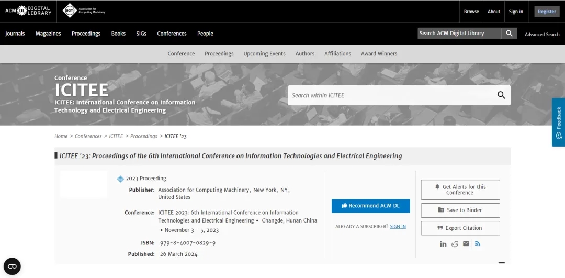
Task: Open the Feedback side tab
Action: [559, 122]
